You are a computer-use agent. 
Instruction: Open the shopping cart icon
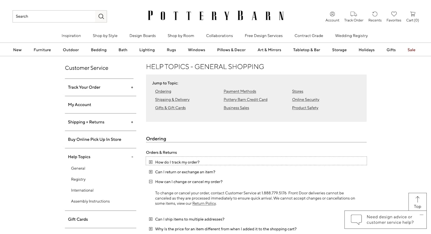[412, 14]
